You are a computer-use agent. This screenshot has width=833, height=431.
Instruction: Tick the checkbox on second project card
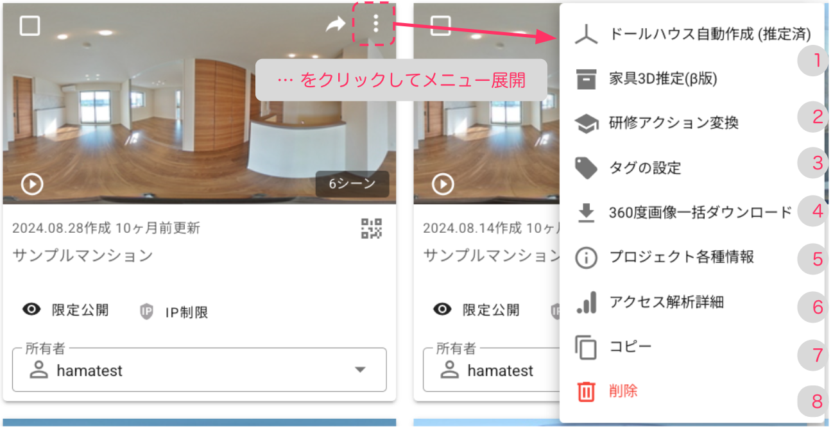tap(441, 26)
